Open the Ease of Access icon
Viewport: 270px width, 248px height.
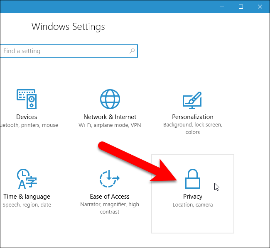(x=110, y=179)
